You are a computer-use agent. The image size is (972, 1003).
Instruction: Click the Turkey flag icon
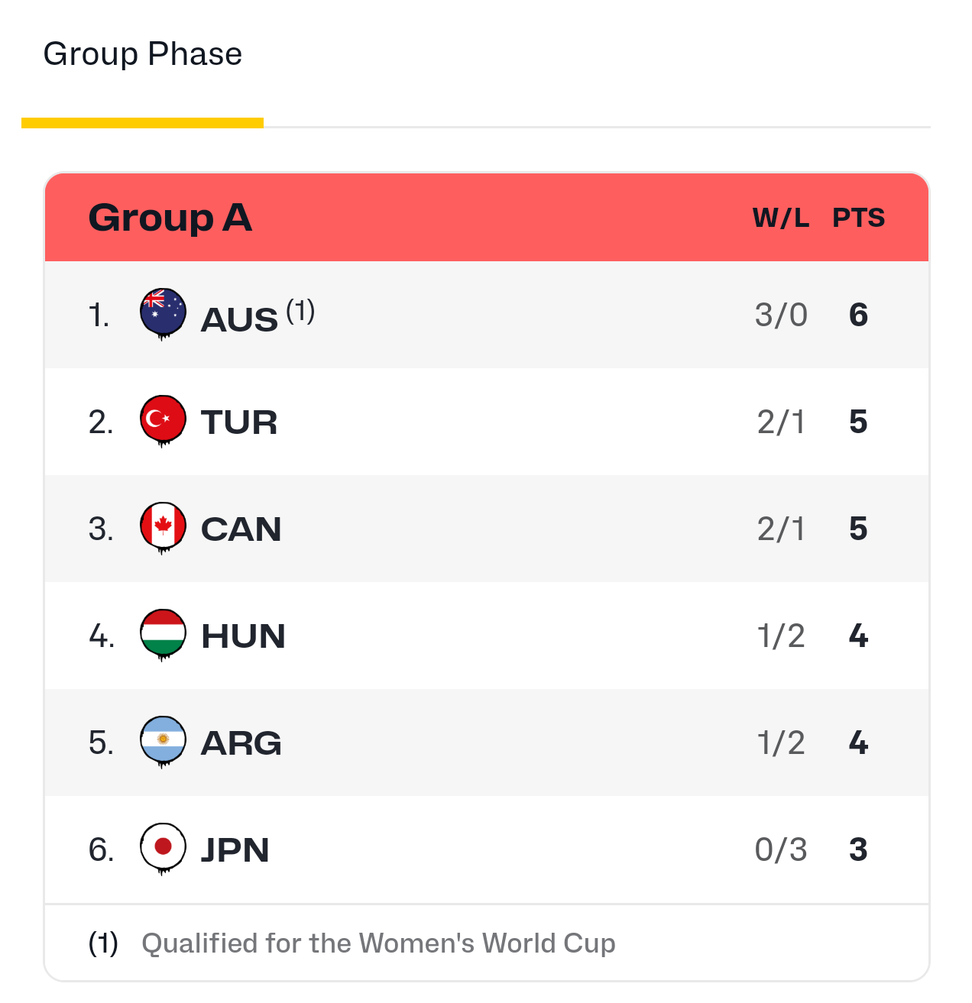163,419
